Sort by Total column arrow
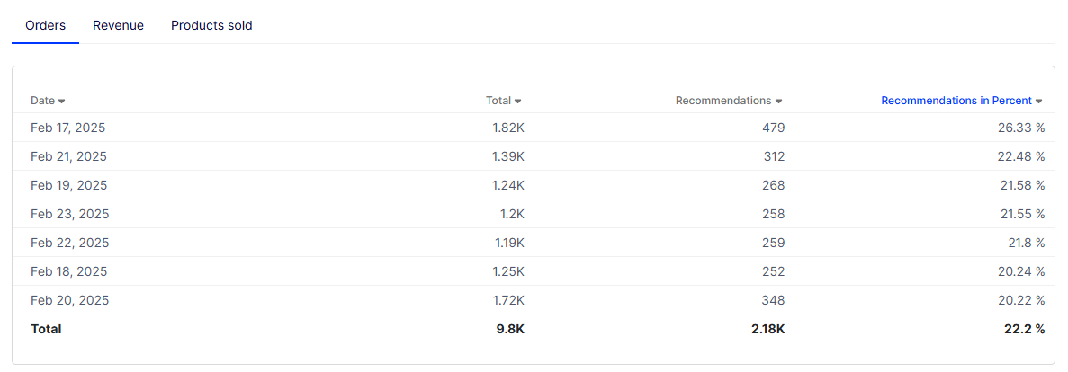 (517, 102)
